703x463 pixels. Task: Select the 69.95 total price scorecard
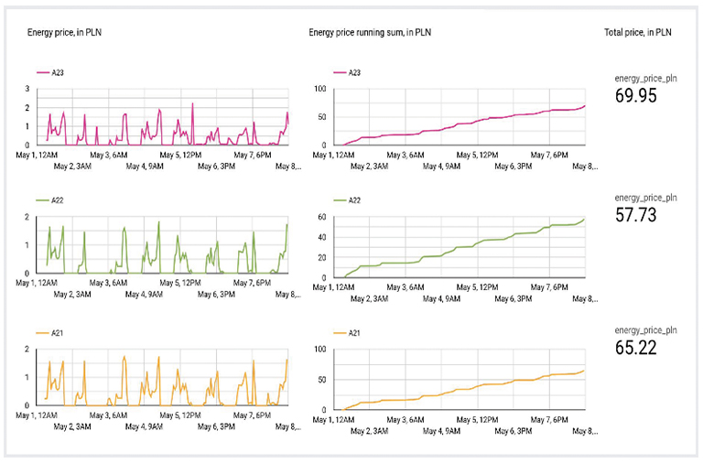tap(635, 96)
